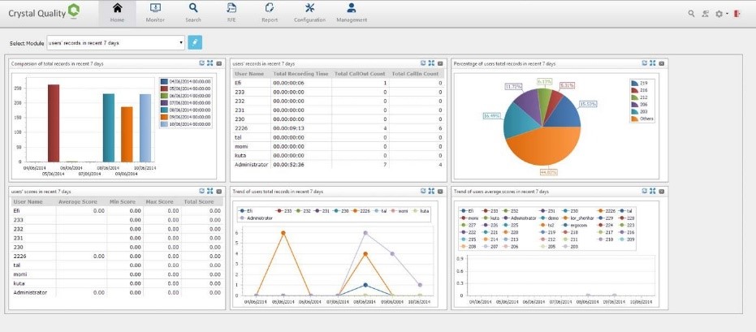Go to the Search page

click(193, 12)
